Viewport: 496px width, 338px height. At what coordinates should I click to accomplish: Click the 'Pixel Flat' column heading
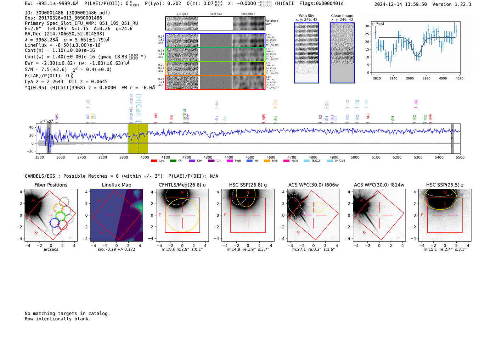pos(215,14)
